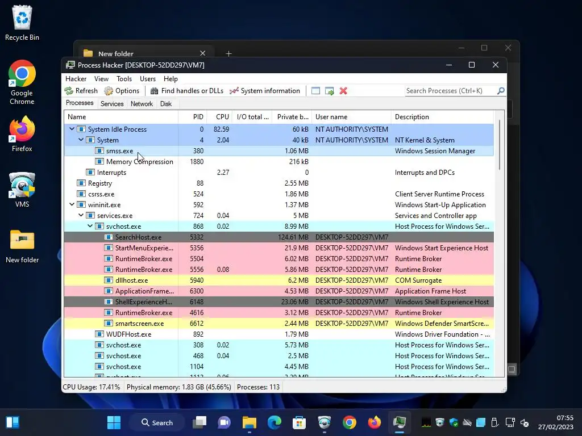Sort by the PID column header
Viewport: 582px width, 436px height.
(x=192, y=117)
